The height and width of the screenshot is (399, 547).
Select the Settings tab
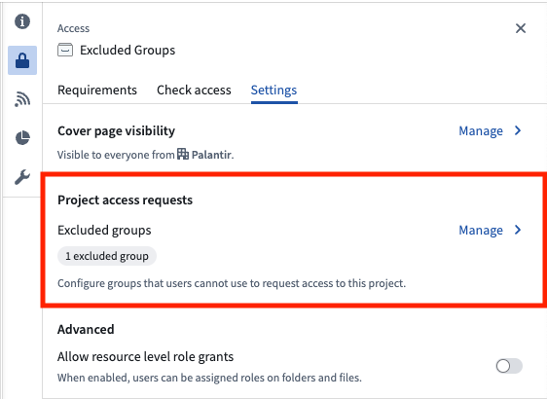click(x=273, y=90)
